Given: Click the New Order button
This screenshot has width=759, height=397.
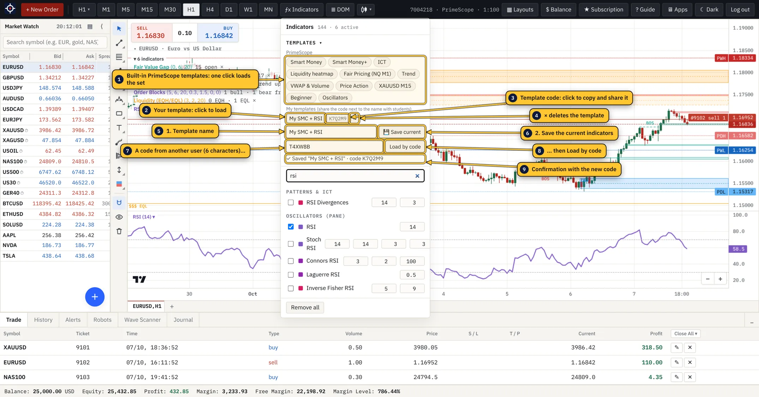Looking at the screenshot, I should 42,10.
